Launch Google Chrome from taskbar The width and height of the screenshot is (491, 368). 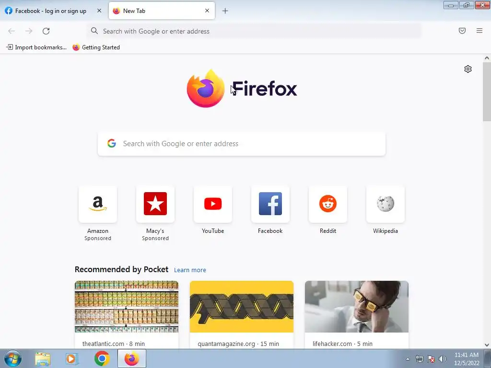coord(102,358)
